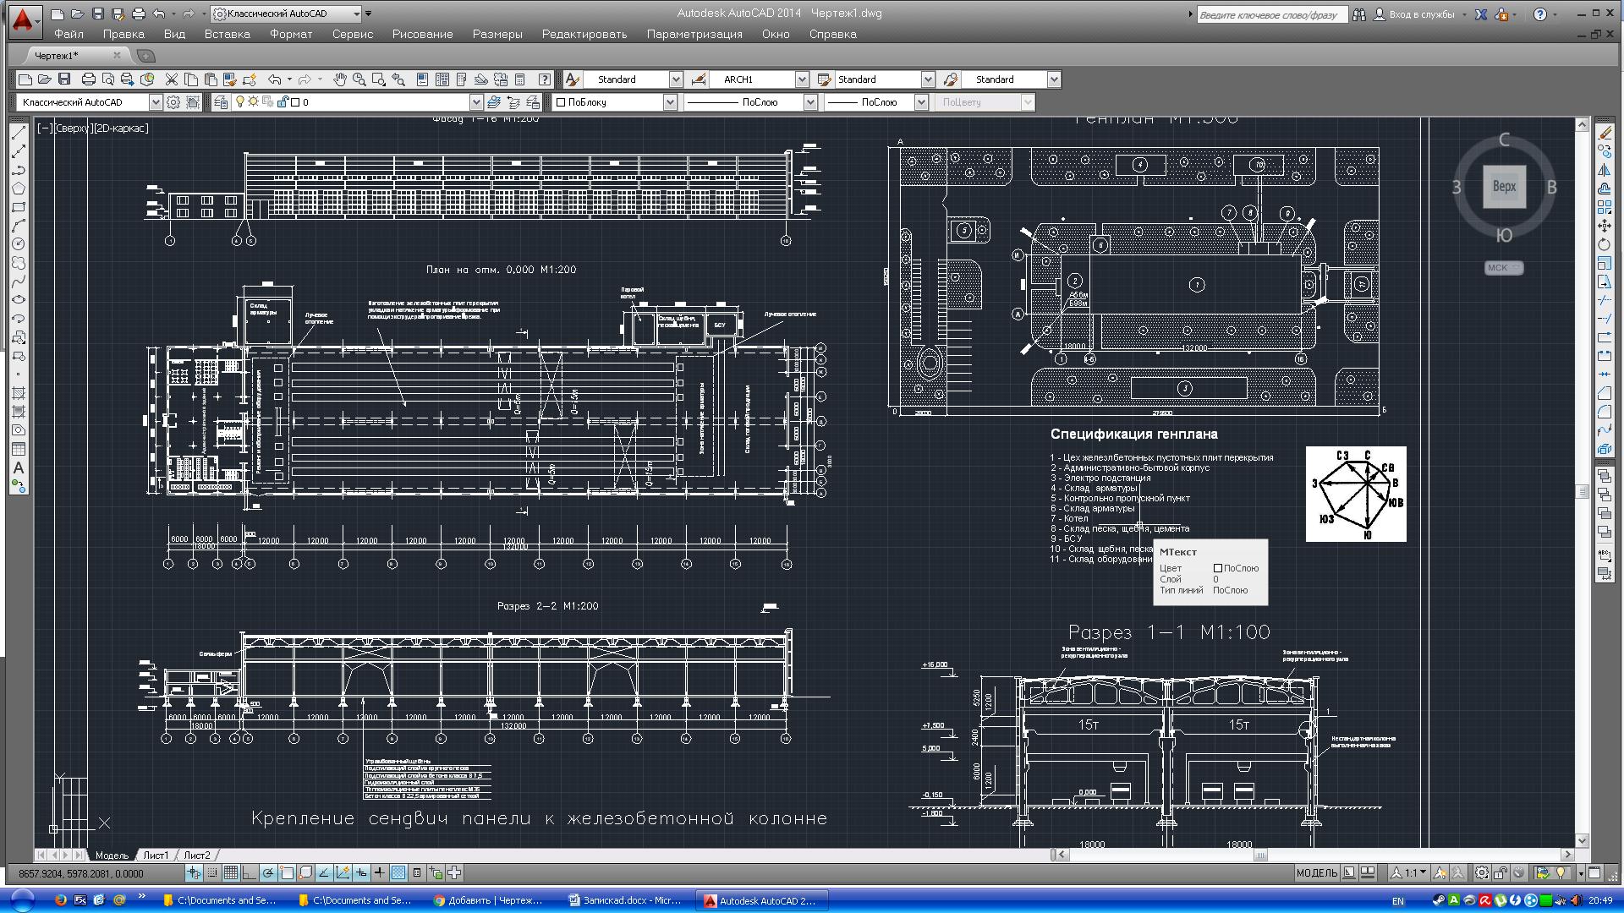The height and width of the screenshot is (913, 1624).
Task: Toggle Dynamic Input in the status bar
Action: (361, 872)
